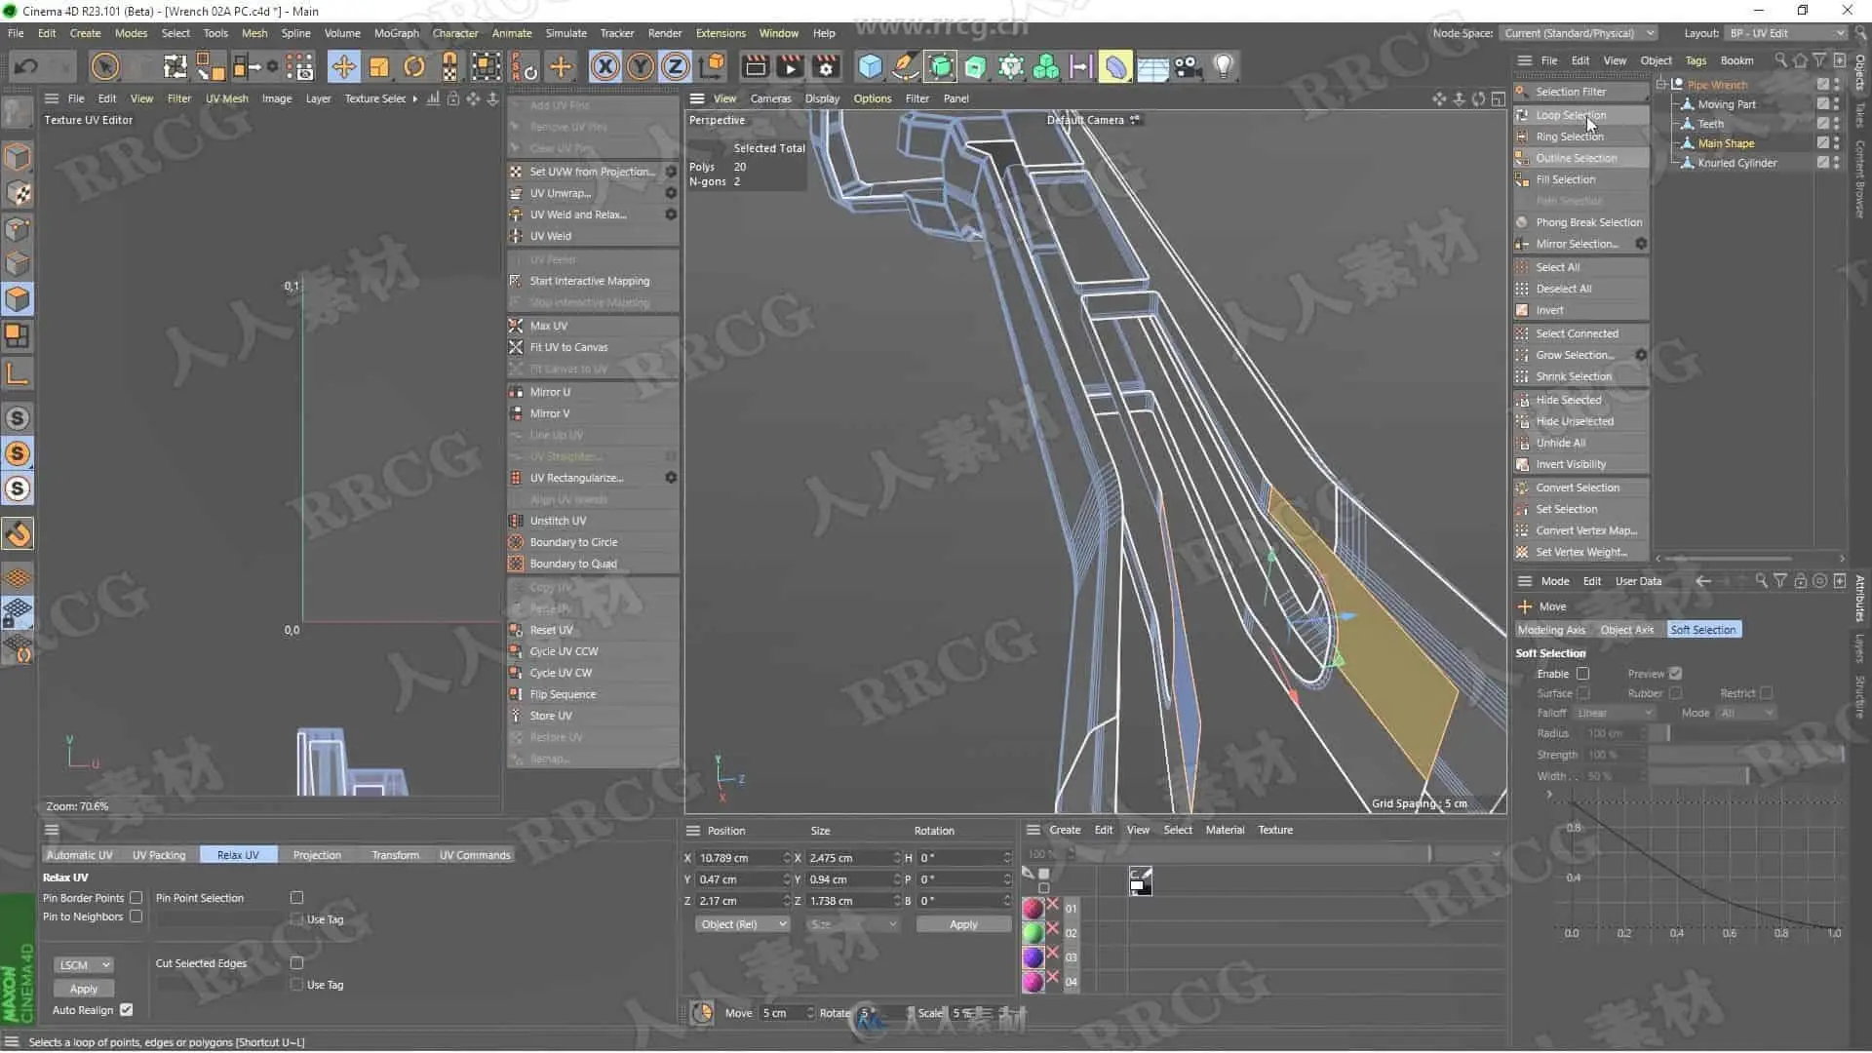
Task: Click Apply button in coordinates panel
Action: [962, 924]
